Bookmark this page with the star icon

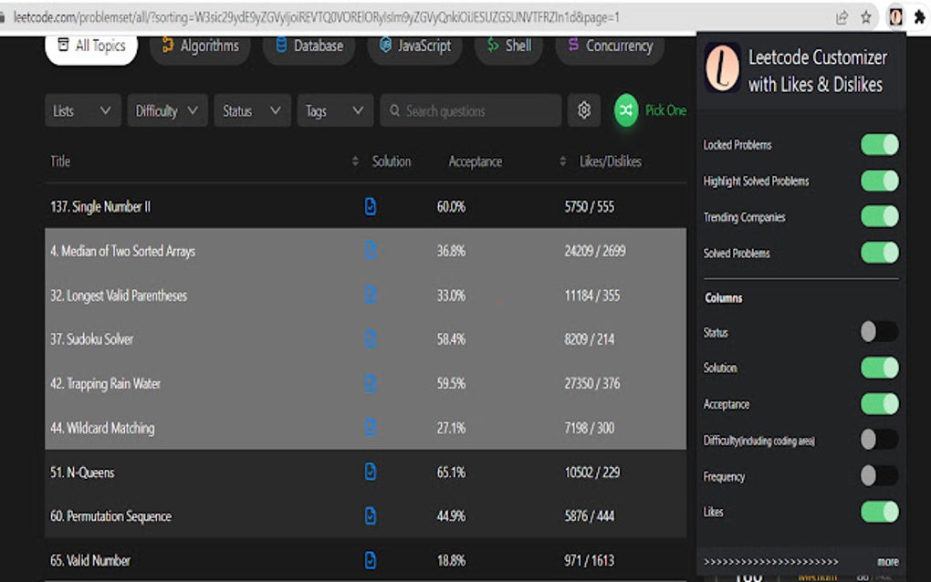coord(866,17)
